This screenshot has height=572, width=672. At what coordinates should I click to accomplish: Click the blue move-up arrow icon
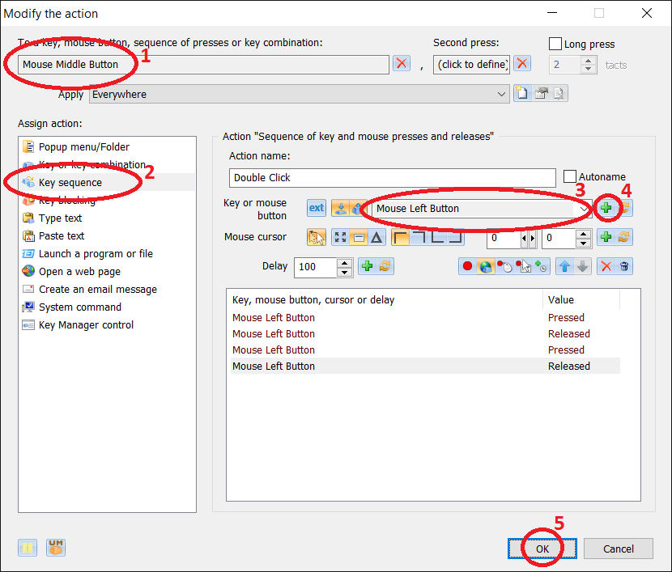point(565,266)
